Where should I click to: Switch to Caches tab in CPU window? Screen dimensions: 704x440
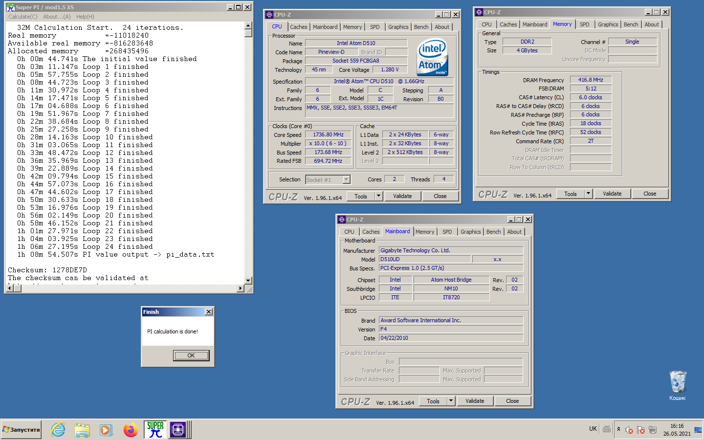298,27
